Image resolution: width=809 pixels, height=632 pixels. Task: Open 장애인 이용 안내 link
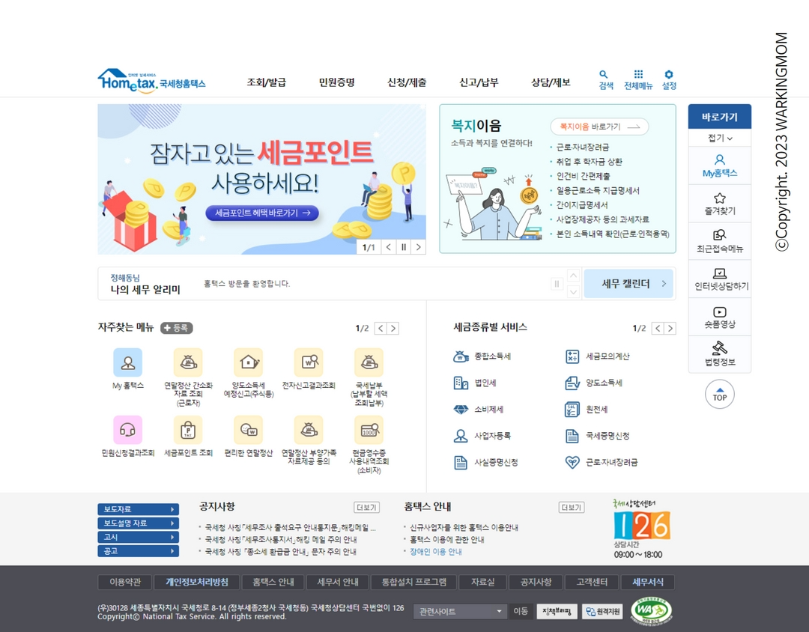pyautogui.click(x=435, y=552)
